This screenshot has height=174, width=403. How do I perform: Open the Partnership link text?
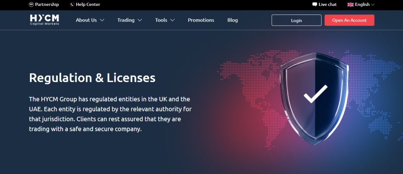pos(47,5)
